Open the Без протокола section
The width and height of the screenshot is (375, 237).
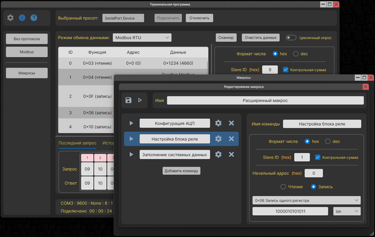coord(27,39)
